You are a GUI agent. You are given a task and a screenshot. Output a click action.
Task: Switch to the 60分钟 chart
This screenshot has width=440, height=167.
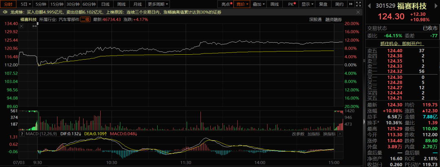[x=90, y=4]
